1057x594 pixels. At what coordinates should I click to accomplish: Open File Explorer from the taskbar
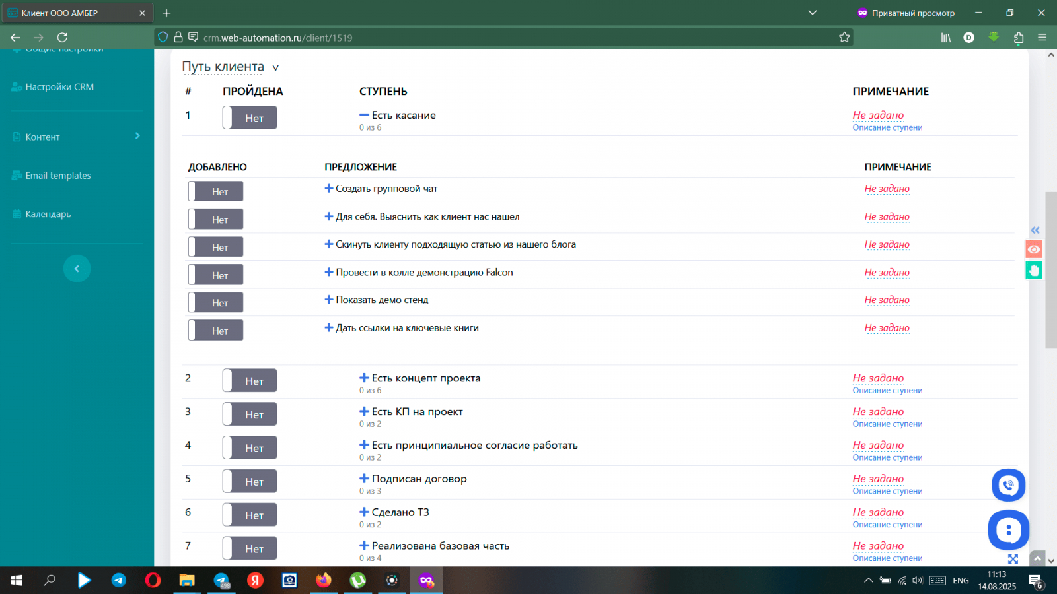click(187, 580)
